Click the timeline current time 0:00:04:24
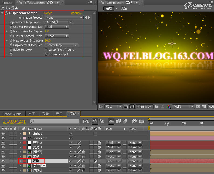 point(14,121)
